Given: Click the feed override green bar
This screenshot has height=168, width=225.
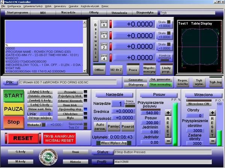Looking at the screenshot, I should pos(175,124).
